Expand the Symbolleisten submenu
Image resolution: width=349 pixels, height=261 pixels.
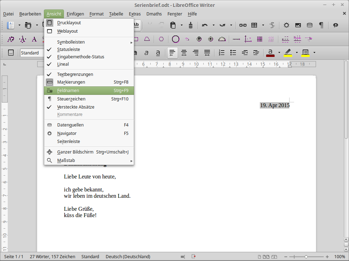tap(71, 42)
